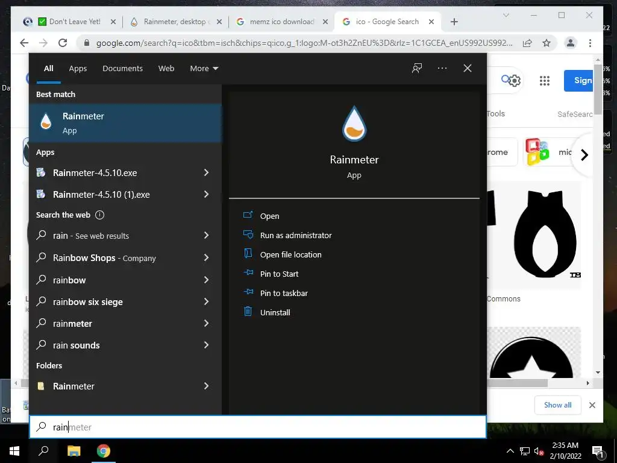This screenshot has height=463, width=617.
Task: Expand the Rainbow Shops web suggestion
Action: pos(206,258)
